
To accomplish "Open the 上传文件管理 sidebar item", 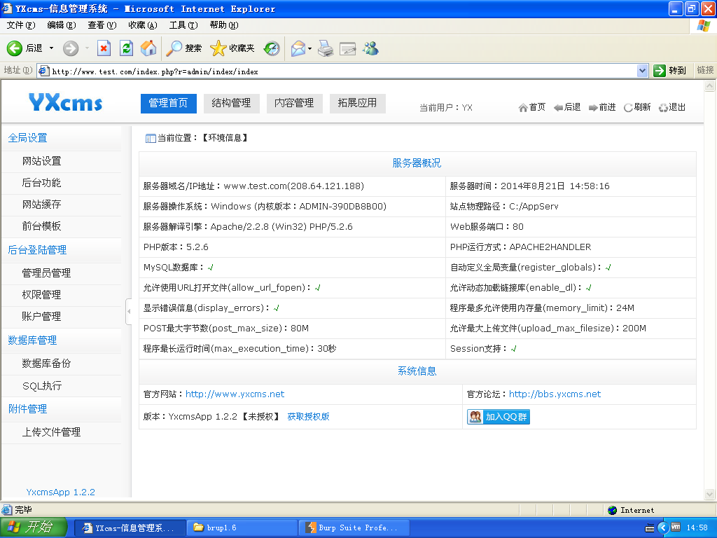I will [x=51, y=432].
